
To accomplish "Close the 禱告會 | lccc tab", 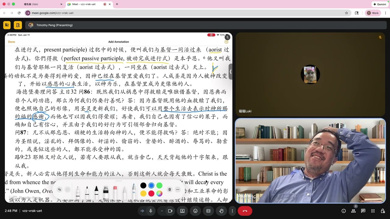I will point(61,4).
